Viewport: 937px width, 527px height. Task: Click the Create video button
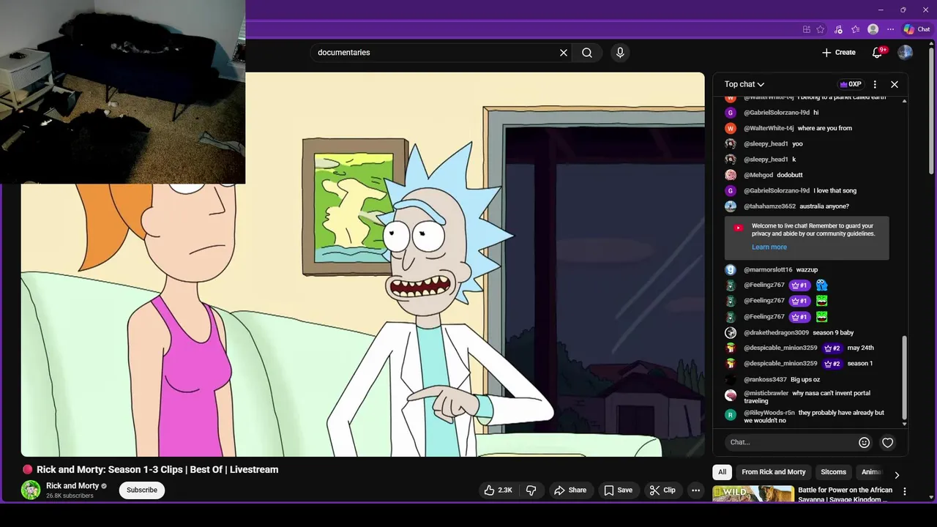click(x=838, y=53)
